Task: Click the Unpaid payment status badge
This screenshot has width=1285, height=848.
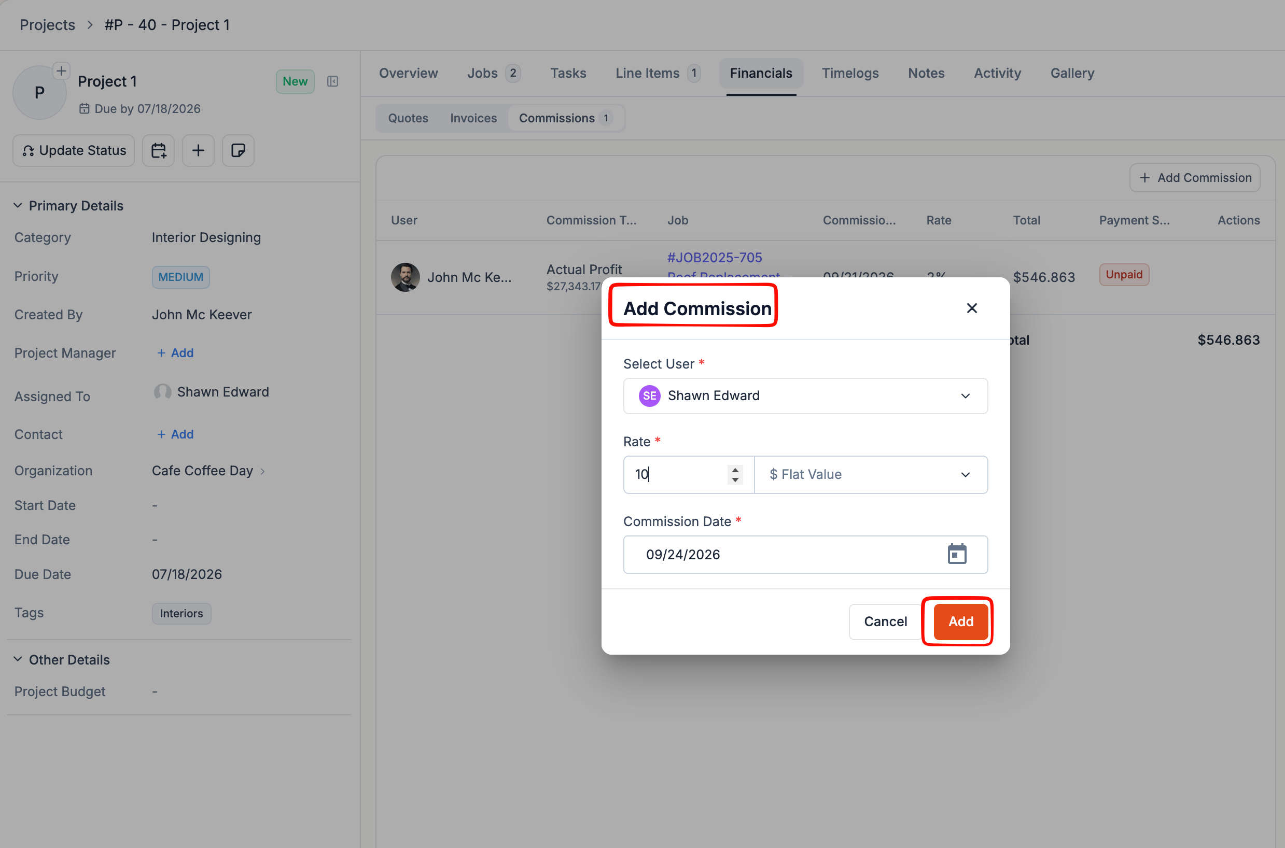Action: [1124, 274]
